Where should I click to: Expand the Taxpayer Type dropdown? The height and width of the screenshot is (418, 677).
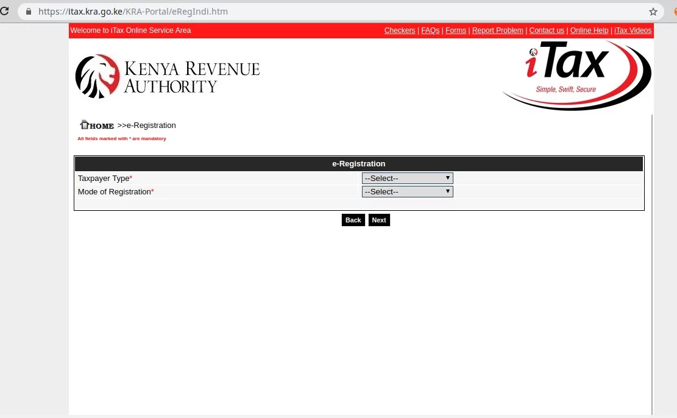coord(407,179)
